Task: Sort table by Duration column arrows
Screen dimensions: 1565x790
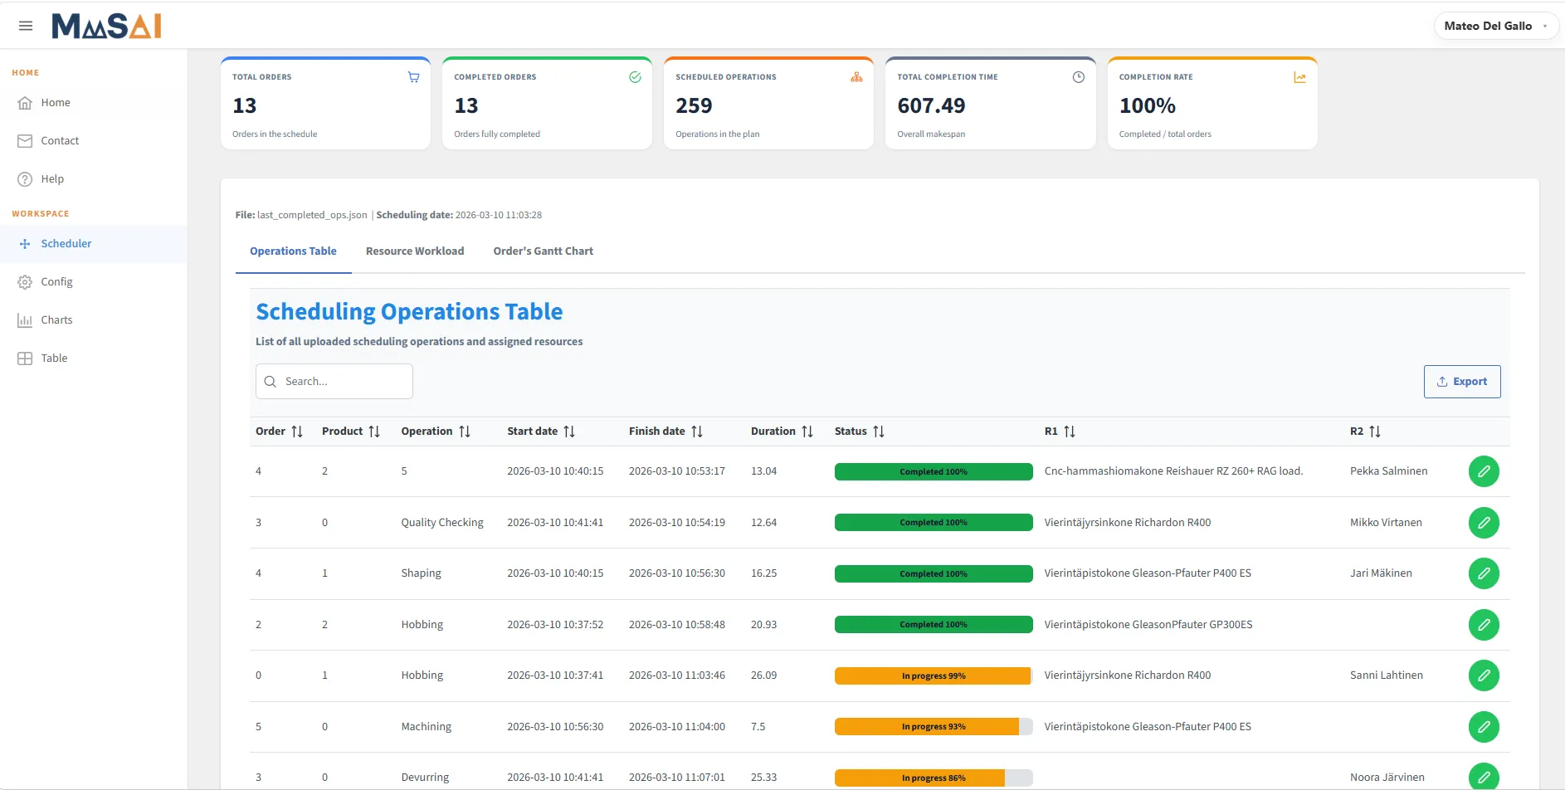Action: pos(807,432)
